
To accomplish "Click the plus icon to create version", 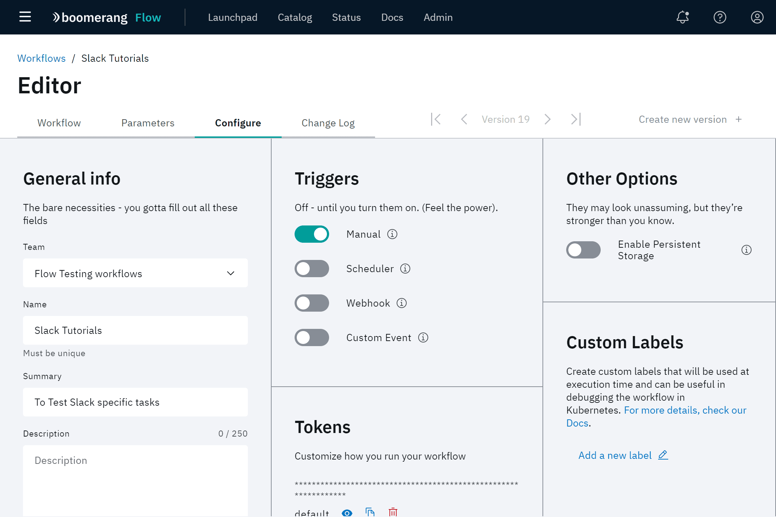I will pyautogui.click(x=739, y=119).
